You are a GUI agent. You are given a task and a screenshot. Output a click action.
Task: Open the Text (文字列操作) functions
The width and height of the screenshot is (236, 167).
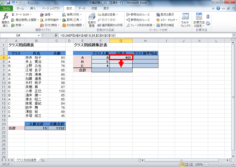(50, 20)
